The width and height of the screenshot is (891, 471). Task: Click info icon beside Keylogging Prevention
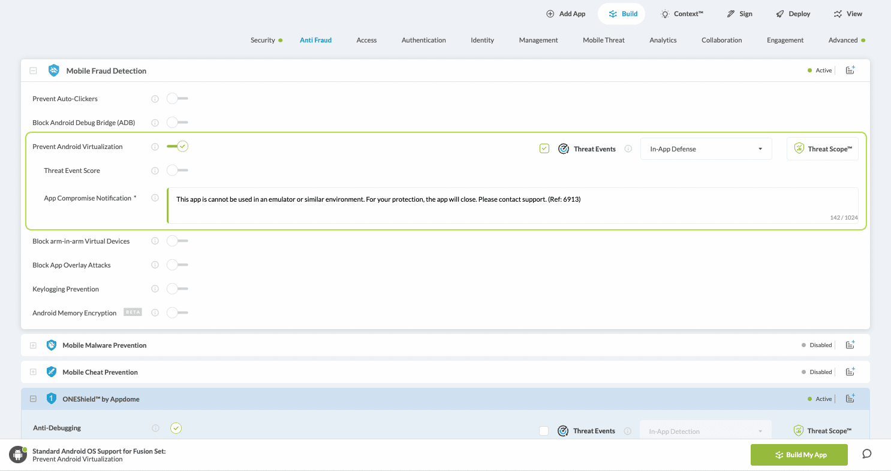(x=155, y=289)
